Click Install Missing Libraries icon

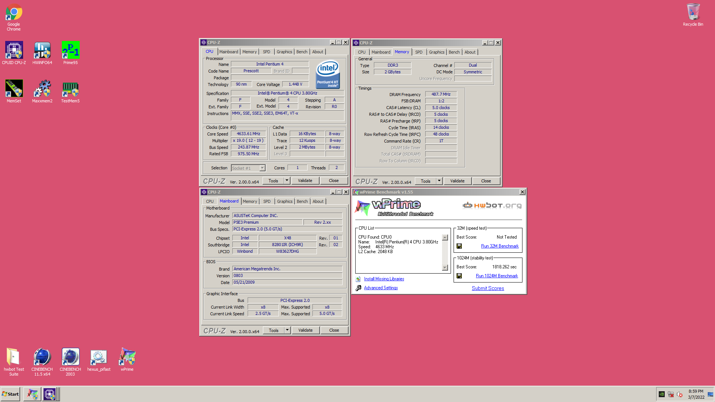[358, 279]
